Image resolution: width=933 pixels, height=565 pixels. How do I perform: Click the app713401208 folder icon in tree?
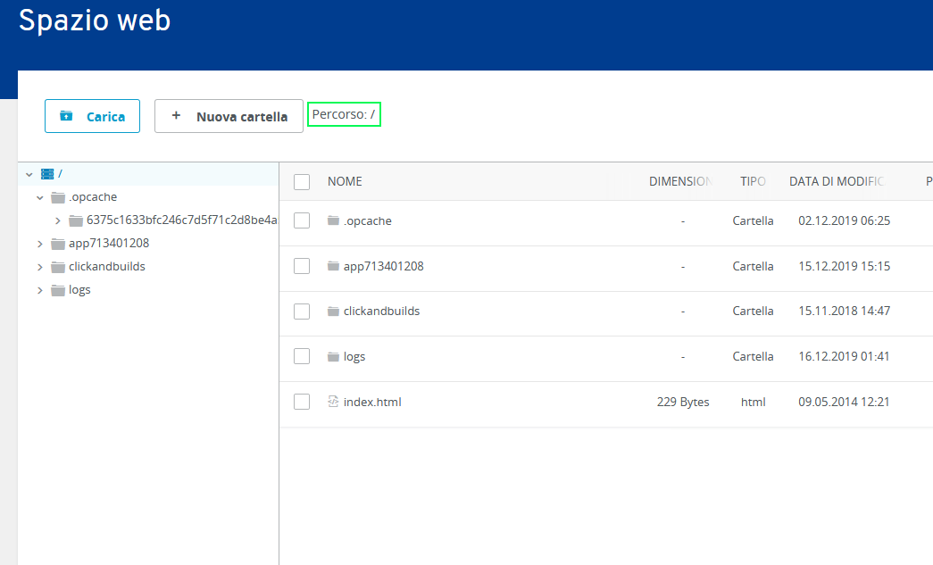58,244
